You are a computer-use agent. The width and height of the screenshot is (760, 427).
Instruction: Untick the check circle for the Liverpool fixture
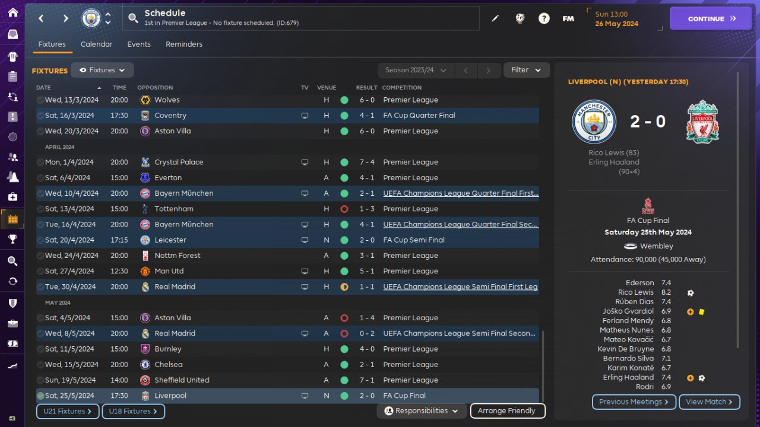tap(40, 396)
